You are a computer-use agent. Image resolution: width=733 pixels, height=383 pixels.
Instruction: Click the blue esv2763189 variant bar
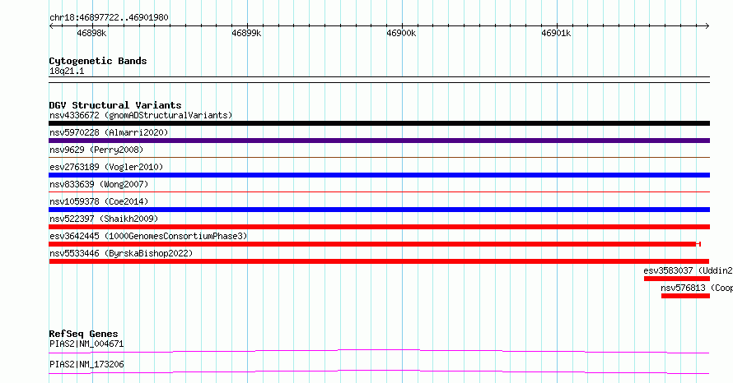[379, 175]
